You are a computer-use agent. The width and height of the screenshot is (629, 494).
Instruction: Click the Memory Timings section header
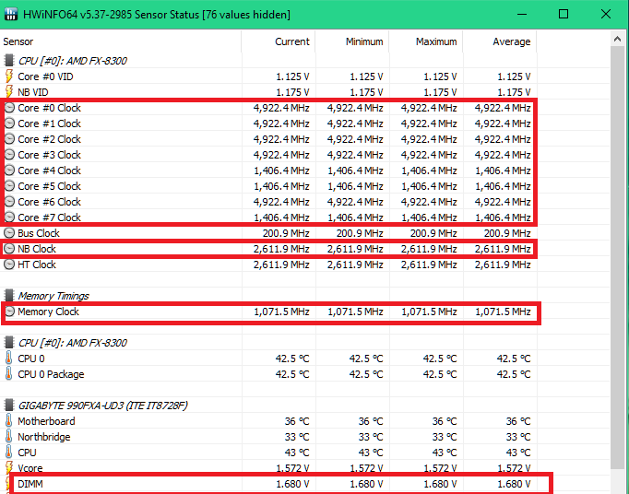(53, 296)
